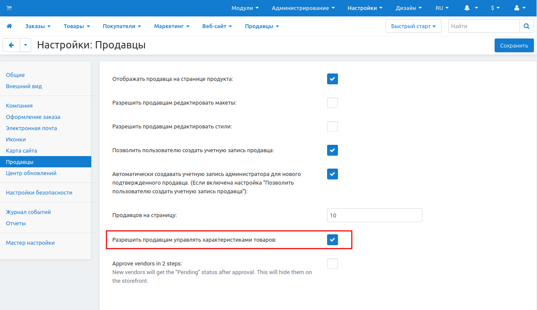
Task: Disable vendors managing product features checkbox
Action: (332, 240)
